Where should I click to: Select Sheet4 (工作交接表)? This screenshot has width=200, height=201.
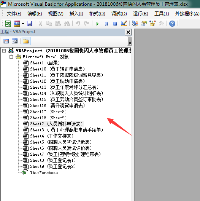coord(52,136)
